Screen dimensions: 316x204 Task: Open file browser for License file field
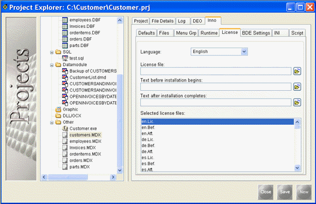[297, 71]
